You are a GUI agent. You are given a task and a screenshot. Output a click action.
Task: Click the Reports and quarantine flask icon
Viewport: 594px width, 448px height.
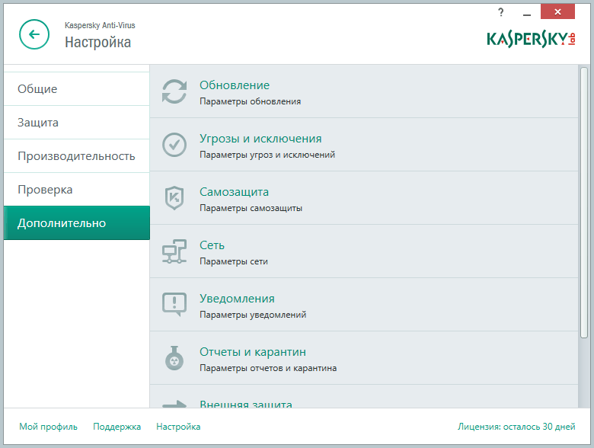[x=174, y=358]
